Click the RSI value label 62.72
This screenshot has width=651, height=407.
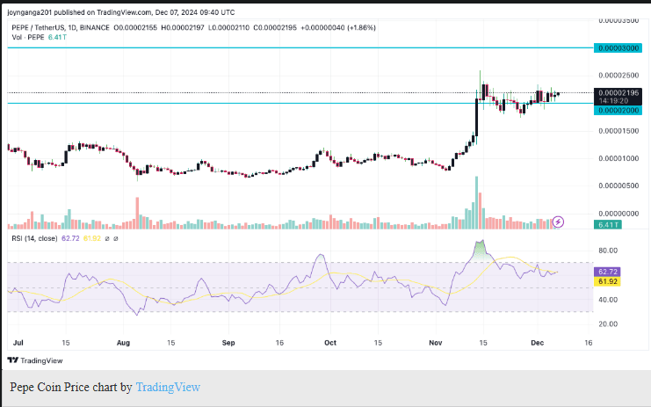[x=608, y=272]
